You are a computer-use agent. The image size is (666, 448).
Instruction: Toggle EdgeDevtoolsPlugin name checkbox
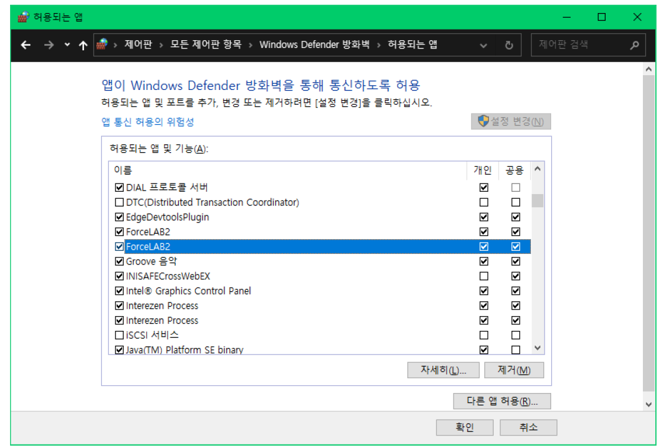click(120, 217)
